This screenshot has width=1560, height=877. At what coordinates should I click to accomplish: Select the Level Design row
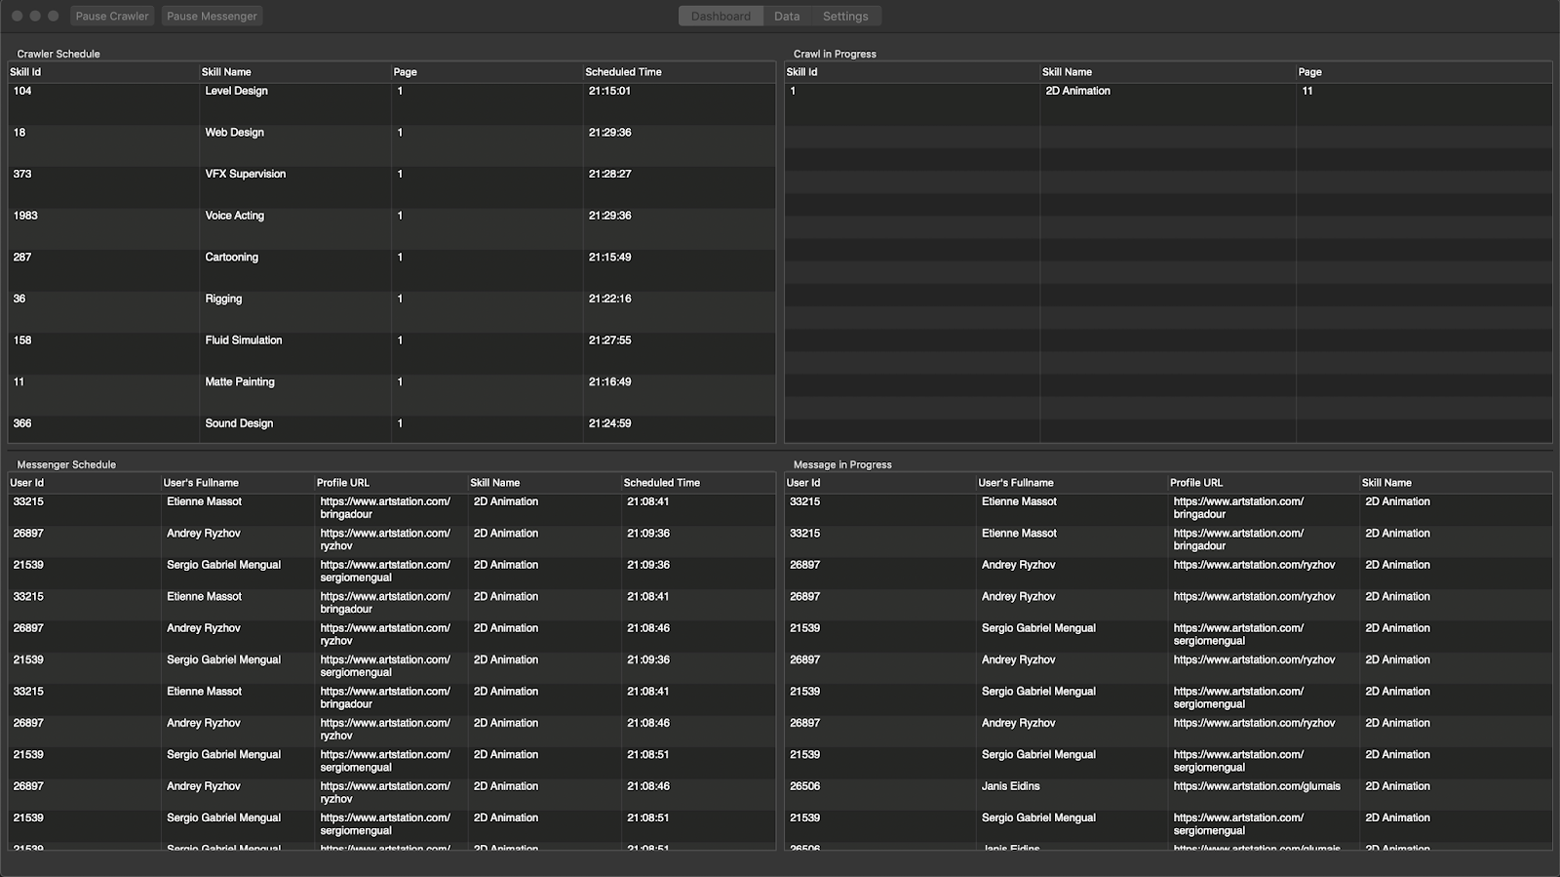click(x=236, y=92)
